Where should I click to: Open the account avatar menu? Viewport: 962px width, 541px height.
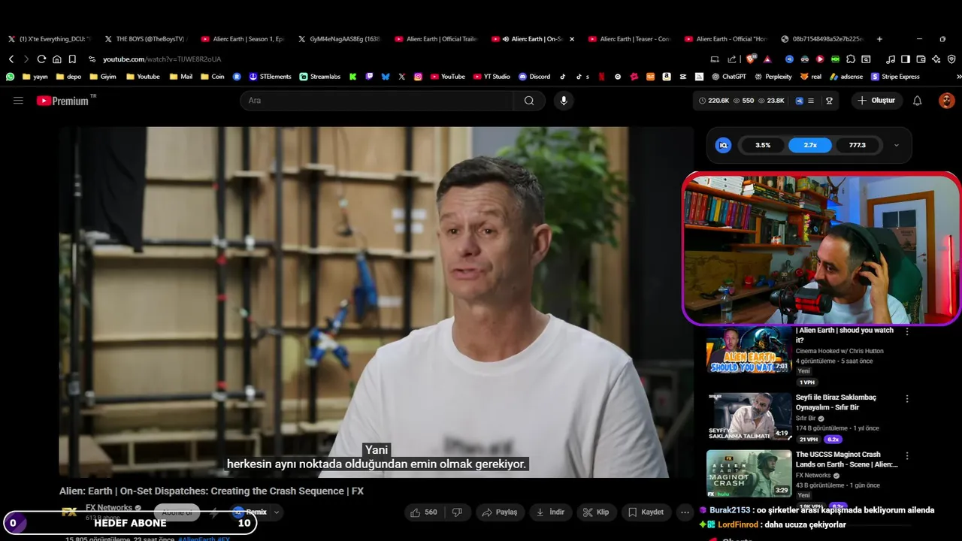946,101
